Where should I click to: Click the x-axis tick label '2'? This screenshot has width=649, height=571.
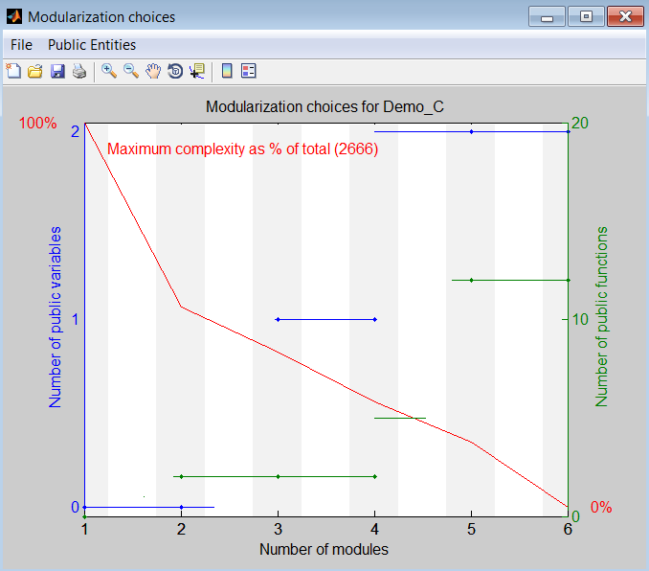(181, 529)
